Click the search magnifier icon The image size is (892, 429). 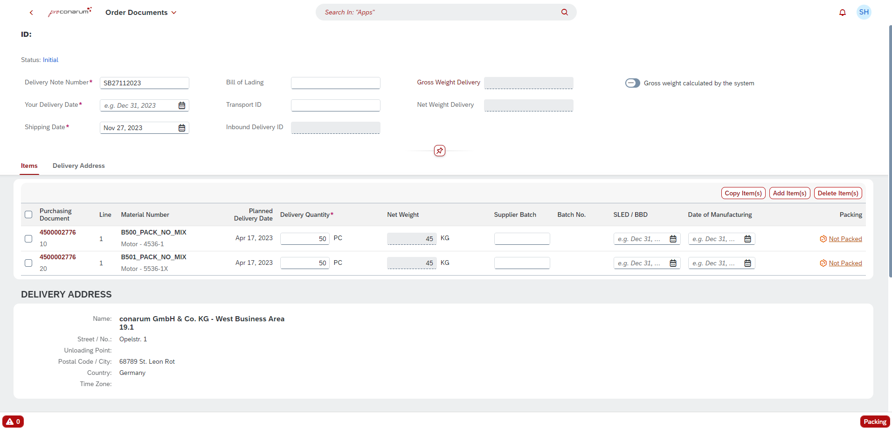[x=564, y=12]
